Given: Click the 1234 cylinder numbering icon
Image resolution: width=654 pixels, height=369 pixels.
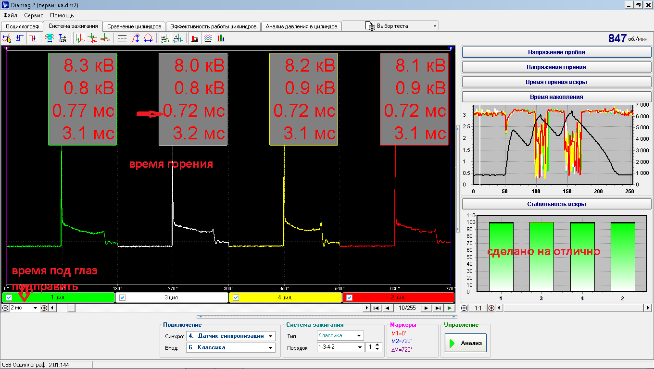Looking at the screenshot, I should point(63,38).
